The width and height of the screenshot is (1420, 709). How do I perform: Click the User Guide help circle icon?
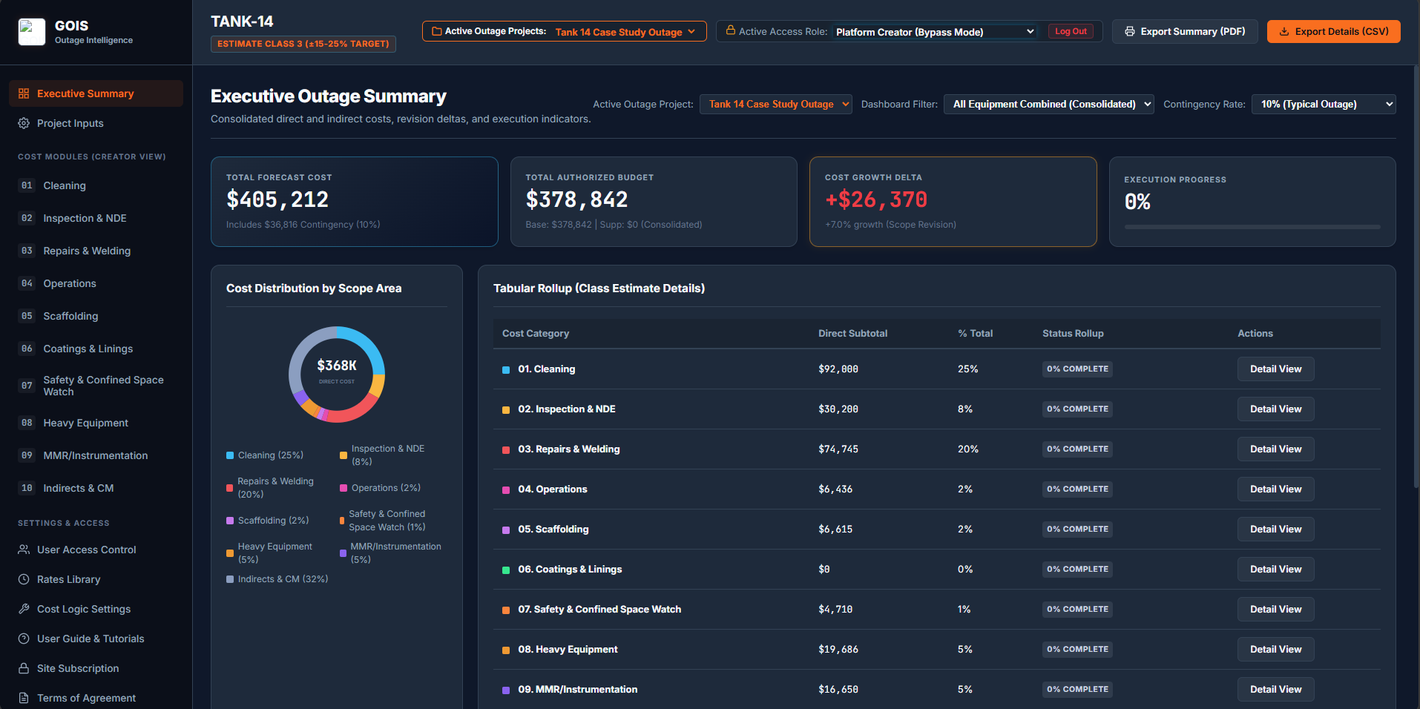[24, 639]
